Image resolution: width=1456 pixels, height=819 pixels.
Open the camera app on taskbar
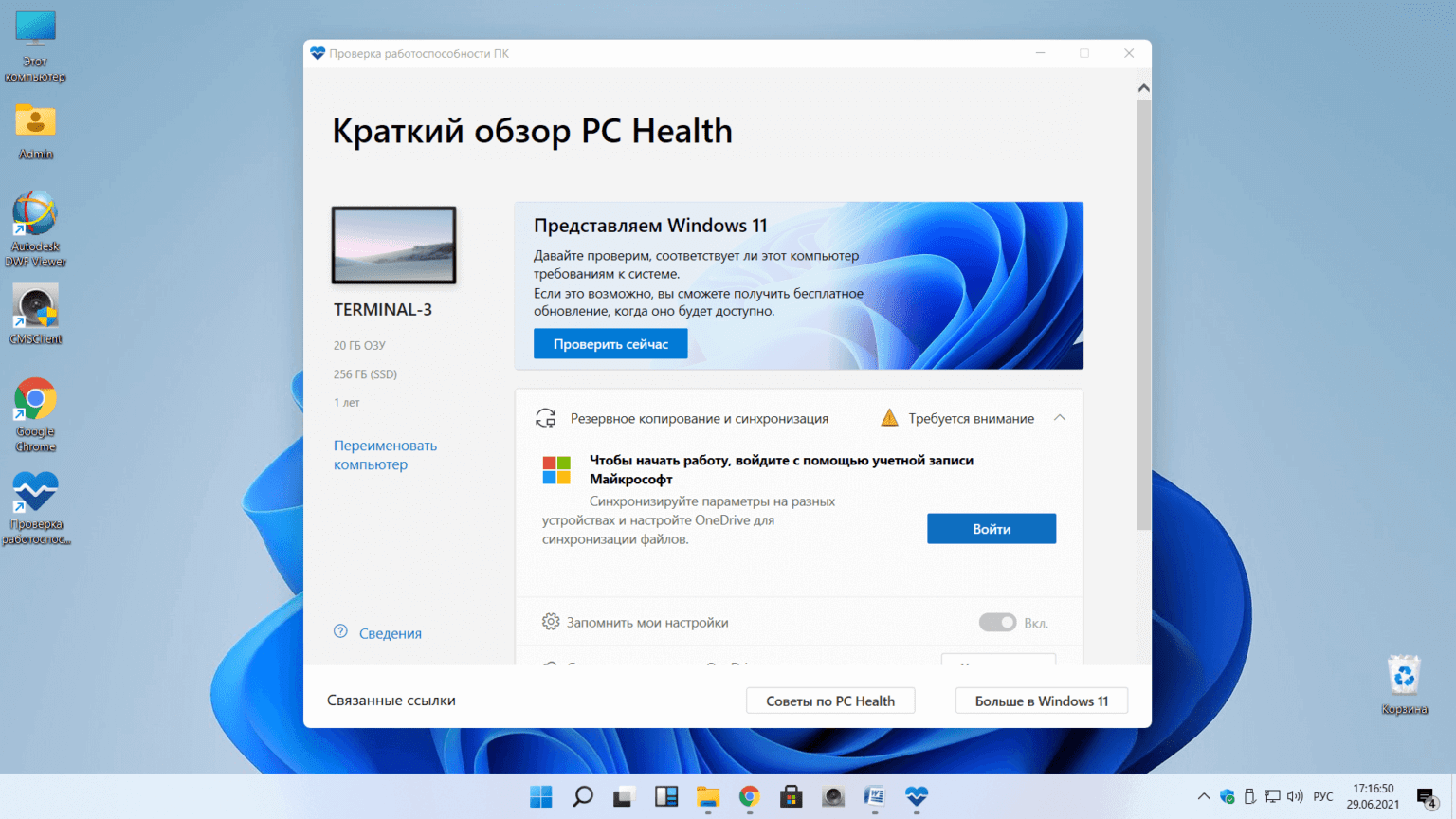833,796
